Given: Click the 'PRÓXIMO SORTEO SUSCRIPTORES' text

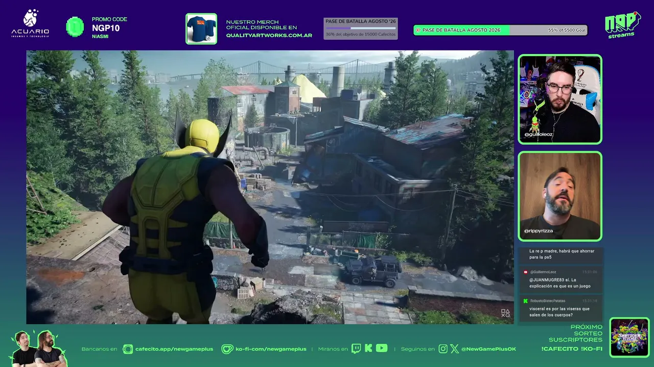Looking at the screenshot, I should point(575,333).
